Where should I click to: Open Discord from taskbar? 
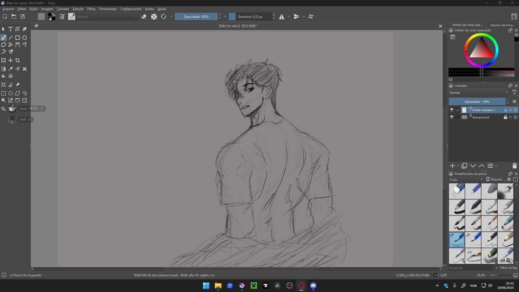pyautogui.click(x=313, y=286)
